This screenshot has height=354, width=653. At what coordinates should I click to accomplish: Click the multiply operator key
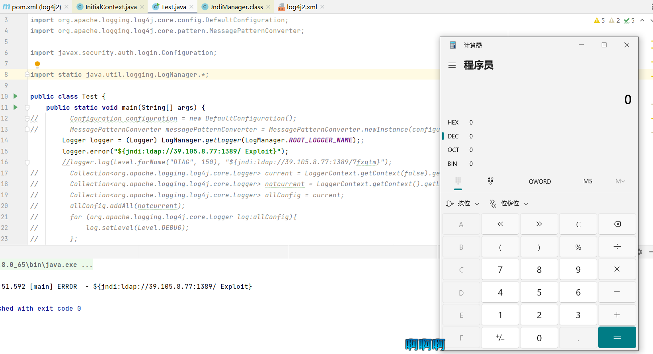[x=617, y=270]
